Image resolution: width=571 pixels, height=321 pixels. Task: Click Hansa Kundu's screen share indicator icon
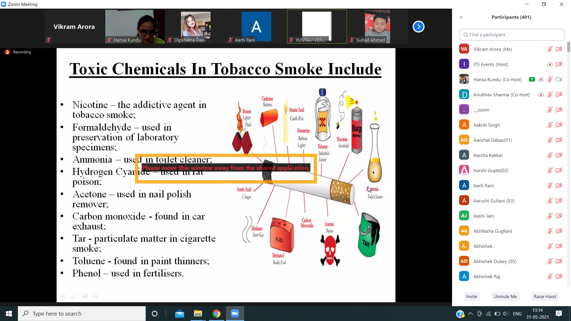532,79
